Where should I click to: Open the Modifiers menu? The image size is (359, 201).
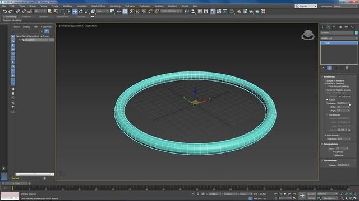67,6
